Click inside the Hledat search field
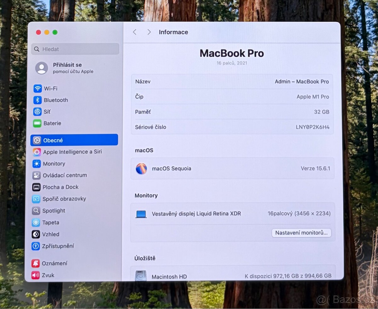Viewport: 378px width, 309px height. point(75,49)
